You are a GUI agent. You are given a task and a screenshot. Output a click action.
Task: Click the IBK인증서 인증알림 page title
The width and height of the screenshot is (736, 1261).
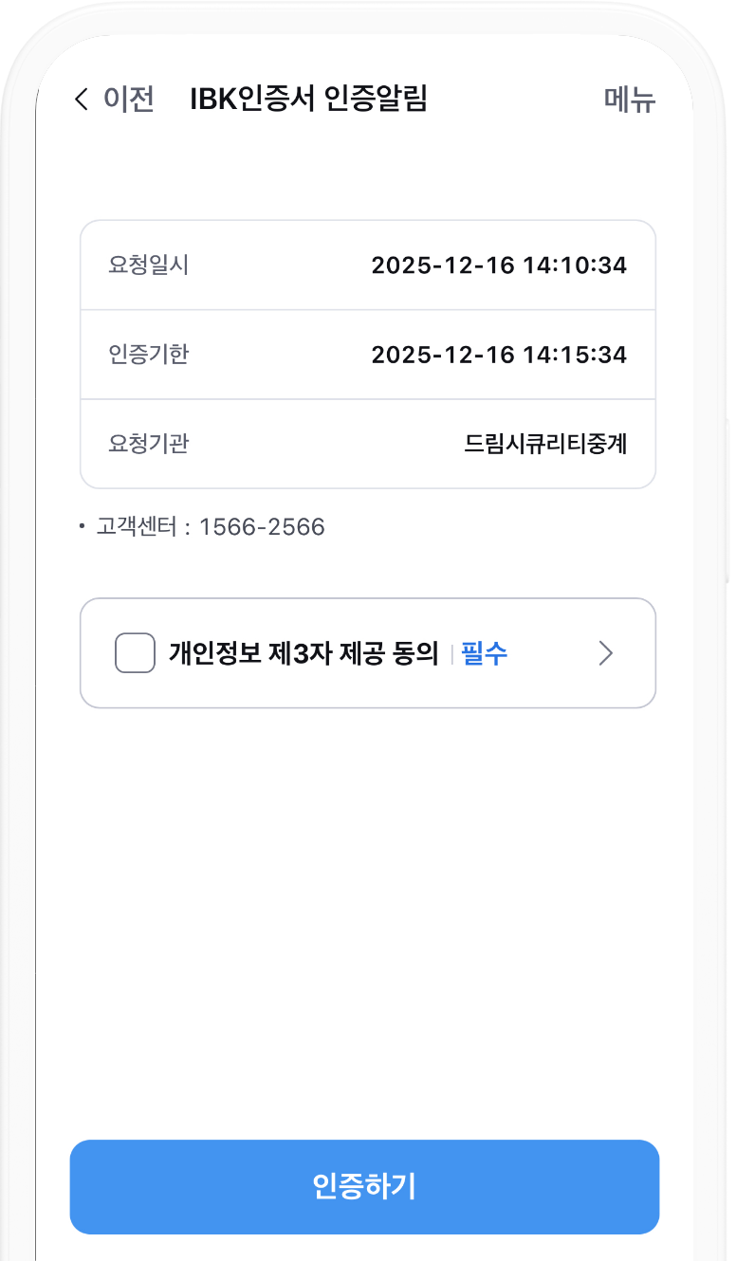(x=308, y=99)
